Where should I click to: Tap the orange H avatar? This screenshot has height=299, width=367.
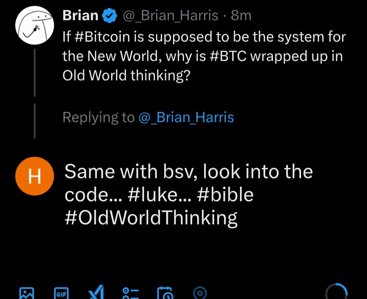coord(35,176)
